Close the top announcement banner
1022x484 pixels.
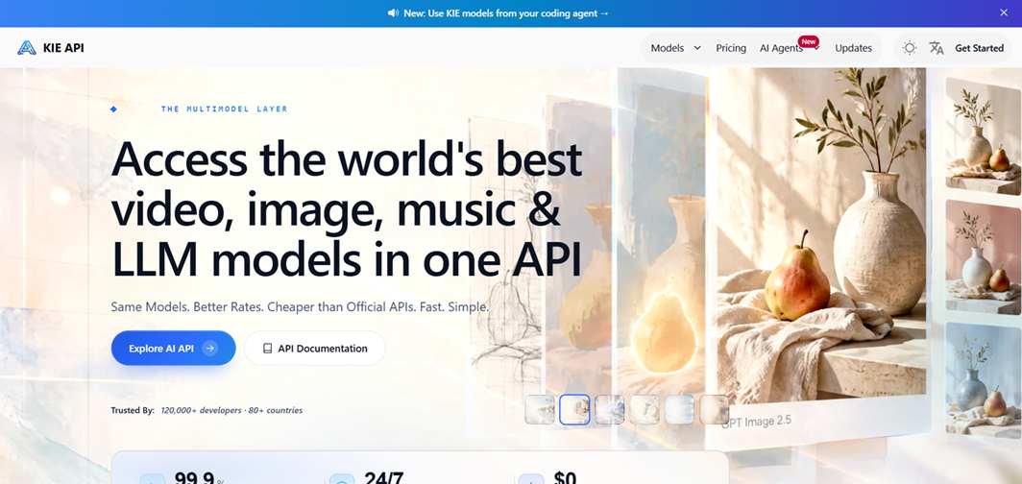1004,12
